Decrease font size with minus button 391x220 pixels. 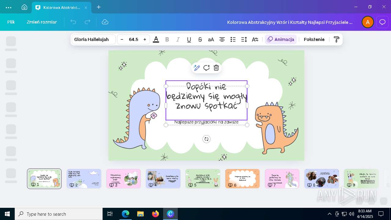pyautogui.click(x=122, y=39)
